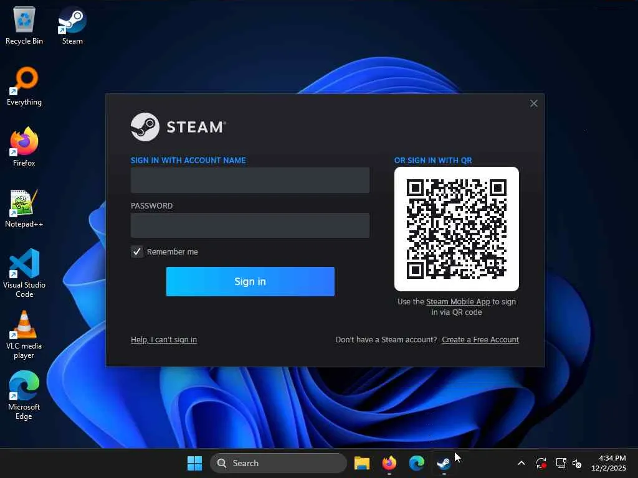Open the clock showing 4:34 PM
This screenshot has width=638, height=478.
tap(609, 463)
